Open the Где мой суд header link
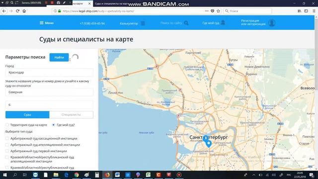Image resolution: width=318 pixels, height=179 pixels. [x=211, y=23]
